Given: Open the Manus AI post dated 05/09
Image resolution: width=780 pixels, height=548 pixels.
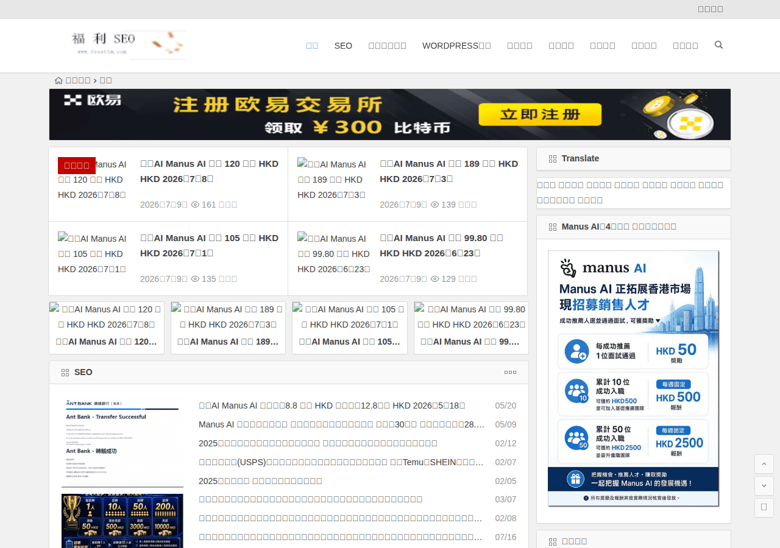Looking at the screenshot, I should coord(341,424).
